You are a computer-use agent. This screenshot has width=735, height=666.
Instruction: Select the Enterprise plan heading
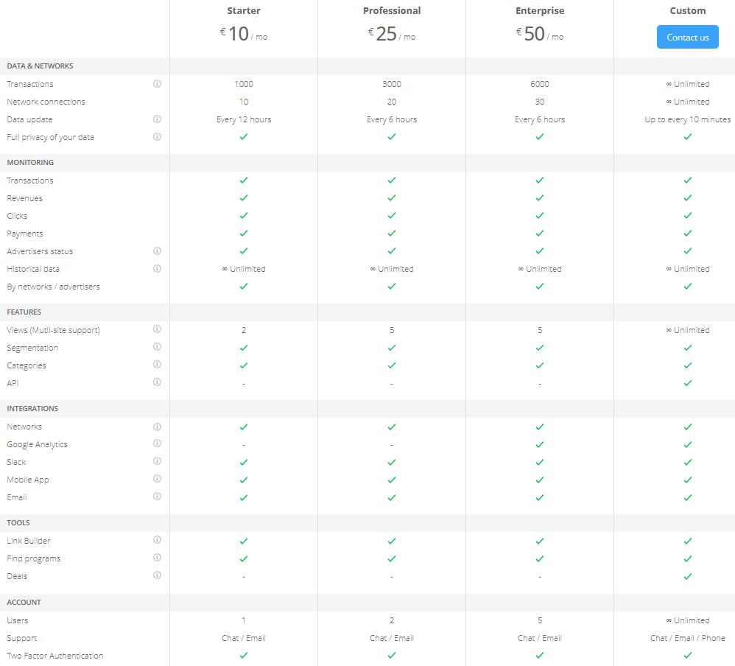pyautogui.click(x=540, y=11)
